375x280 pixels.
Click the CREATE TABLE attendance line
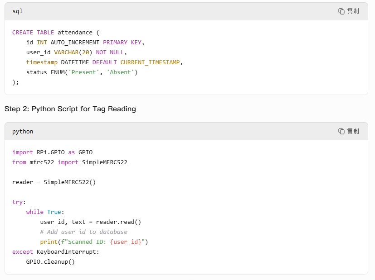(55, 33)
